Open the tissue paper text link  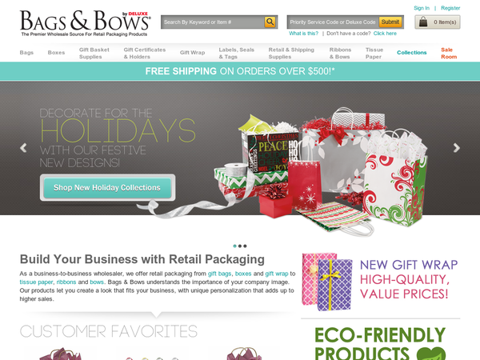(36, 282)
